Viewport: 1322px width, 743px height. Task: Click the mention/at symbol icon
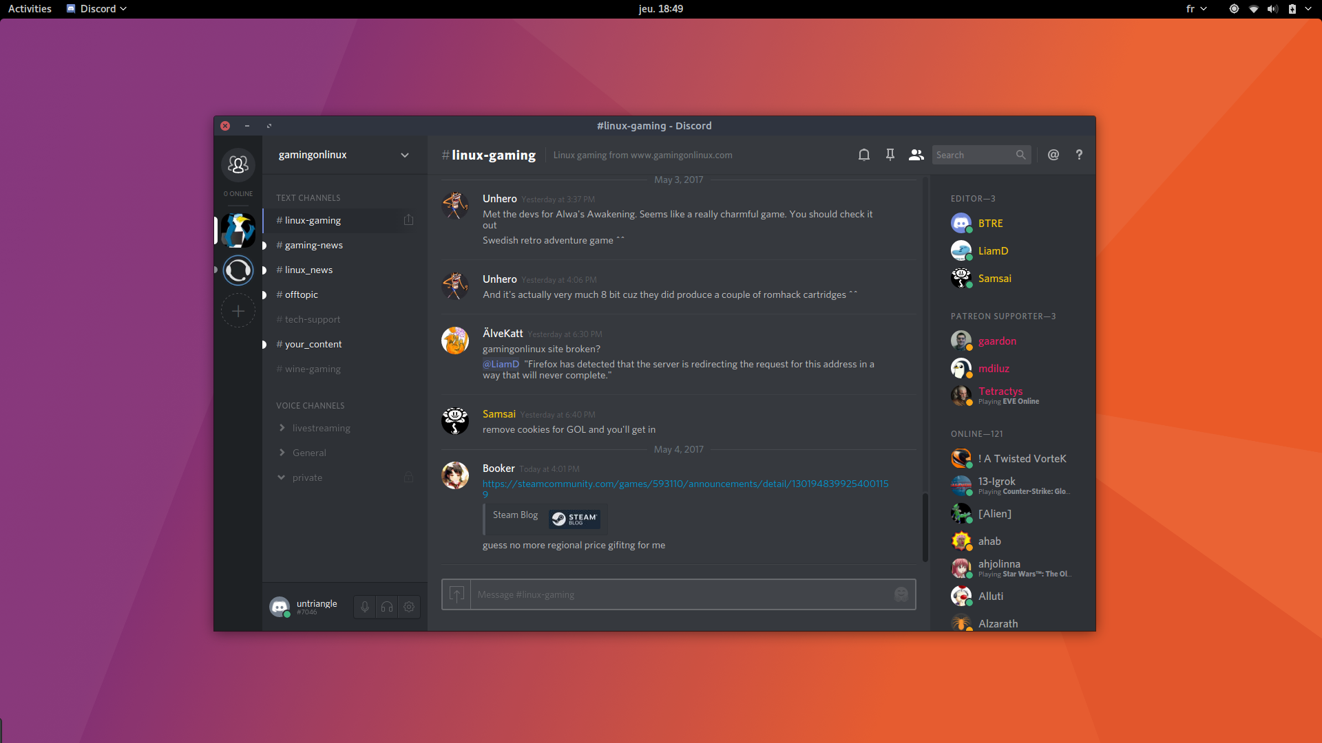(1053, 154)
